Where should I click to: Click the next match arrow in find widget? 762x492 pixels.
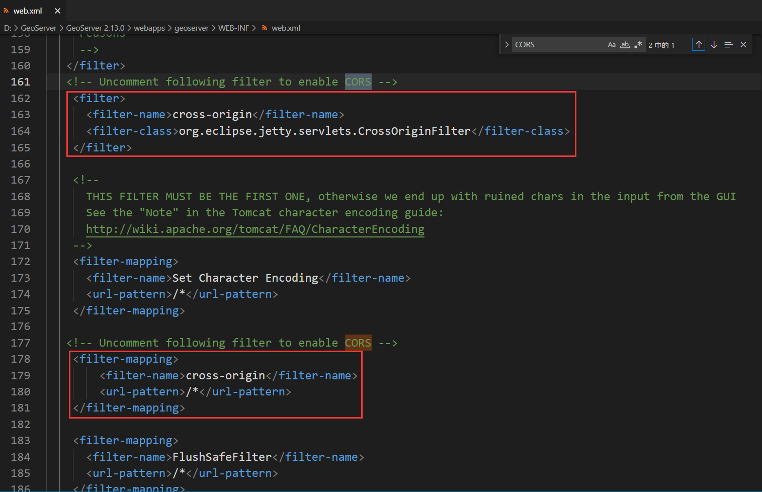(714, 44)
